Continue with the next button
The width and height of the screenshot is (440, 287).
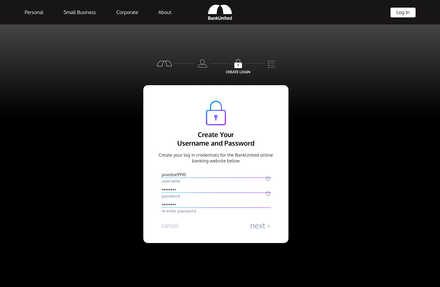tap(260, 226)
